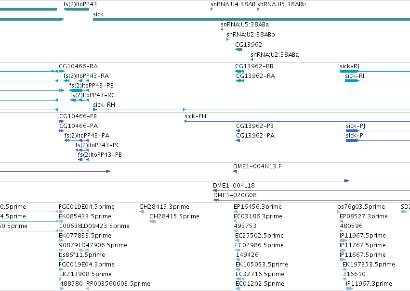Click the EC02986.5prime EST label
This screenshot has height=291, width=410.
pyautogui.click(x=259, y=245)
